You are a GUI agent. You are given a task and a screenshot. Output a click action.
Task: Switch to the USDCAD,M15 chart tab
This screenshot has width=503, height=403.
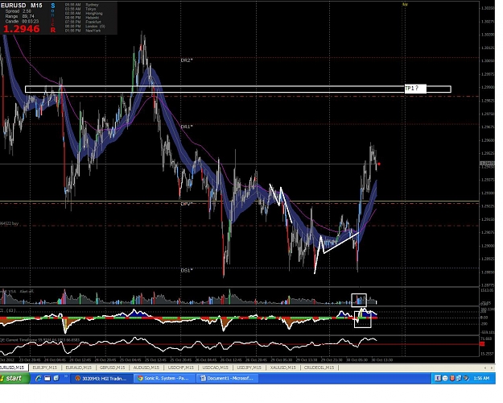pyautogui.click(x=215, y=368)
